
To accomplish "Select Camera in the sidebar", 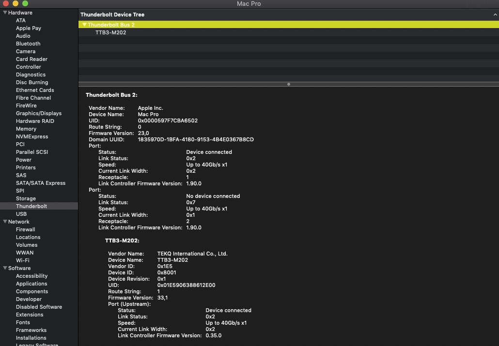I will [x=26, y=51].
